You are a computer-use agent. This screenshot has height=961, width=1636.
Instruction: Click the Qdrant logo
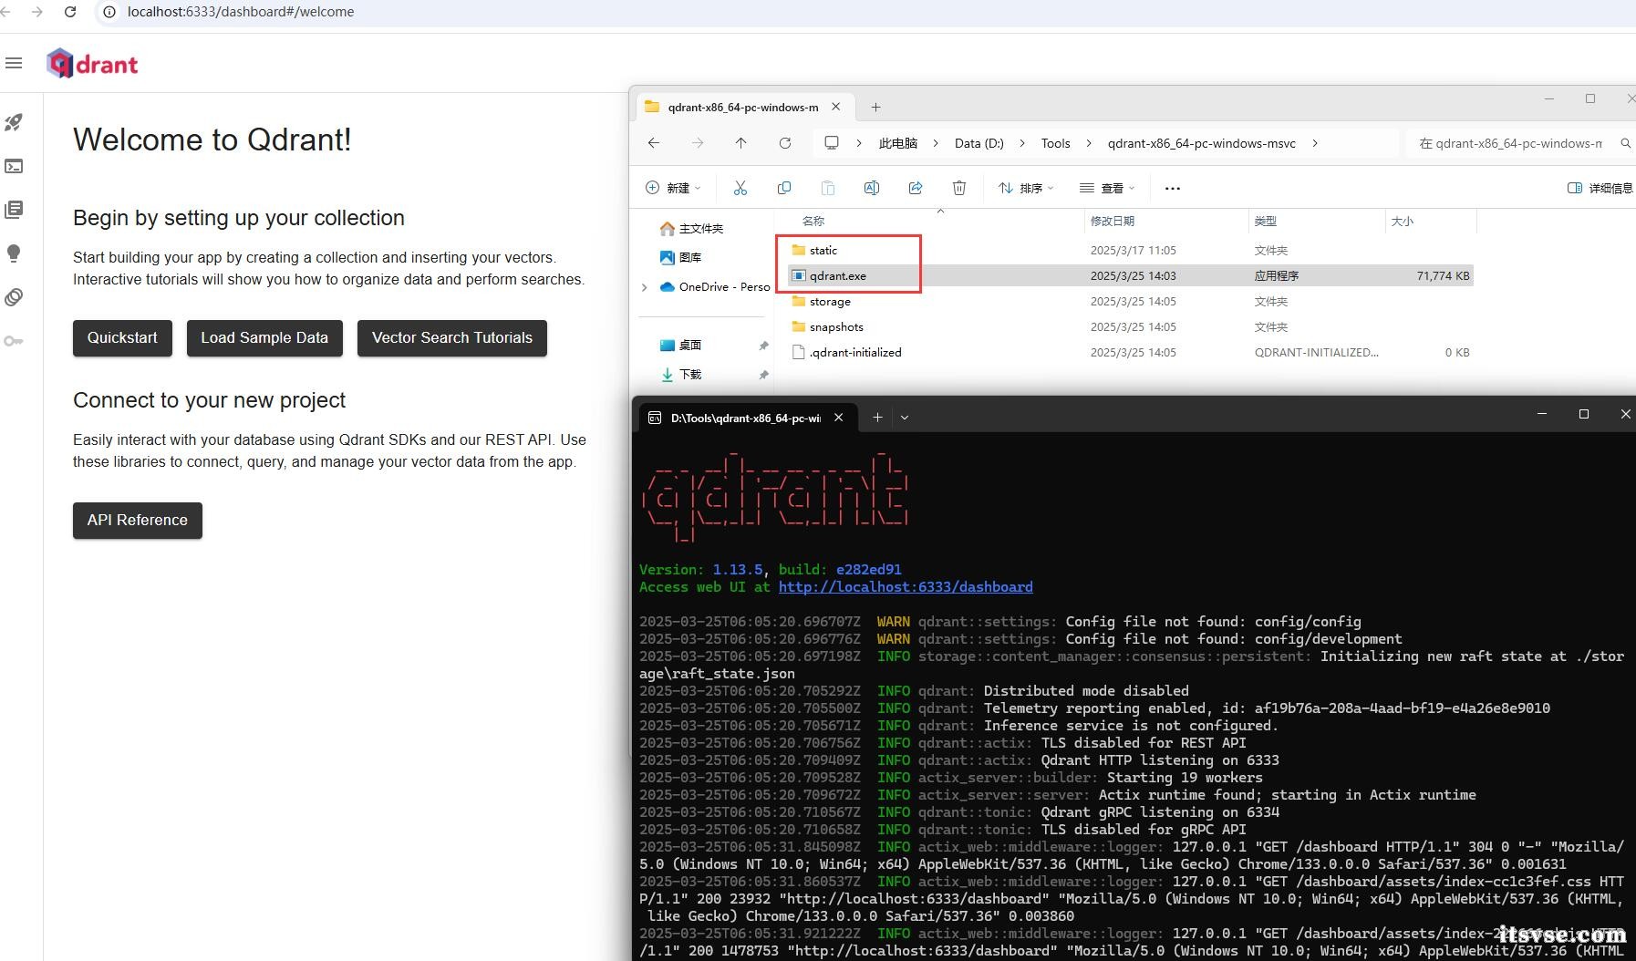(x=92, y=64)
